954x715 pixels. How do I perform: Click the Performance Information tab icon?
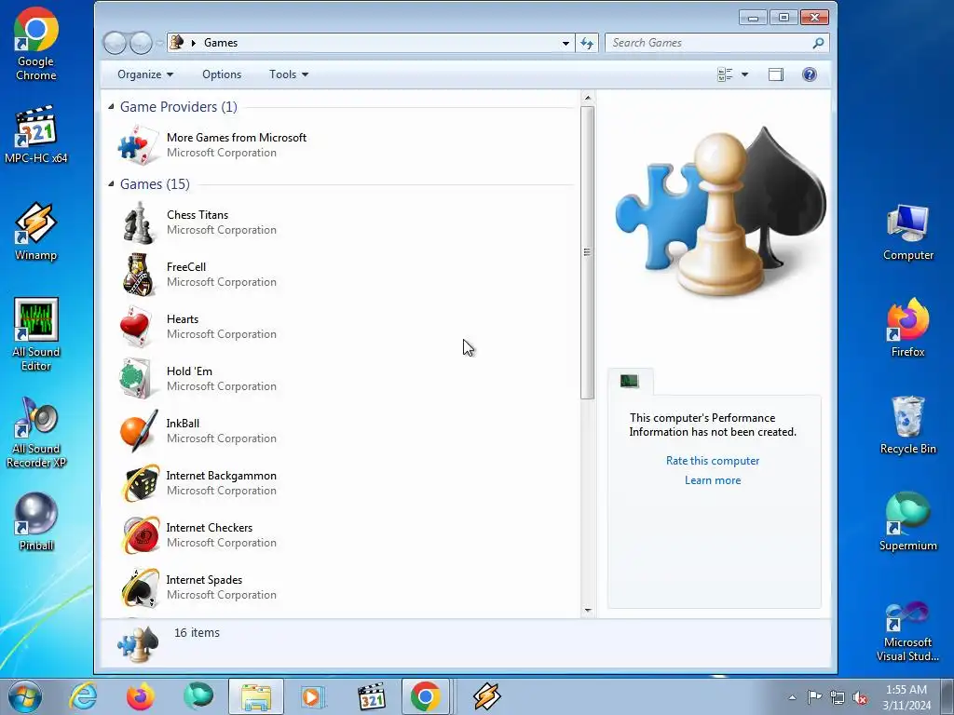coord(630,381)
